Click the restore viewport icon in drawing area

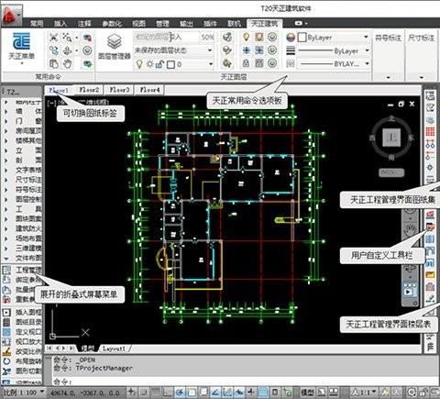[x=401, y=105]
